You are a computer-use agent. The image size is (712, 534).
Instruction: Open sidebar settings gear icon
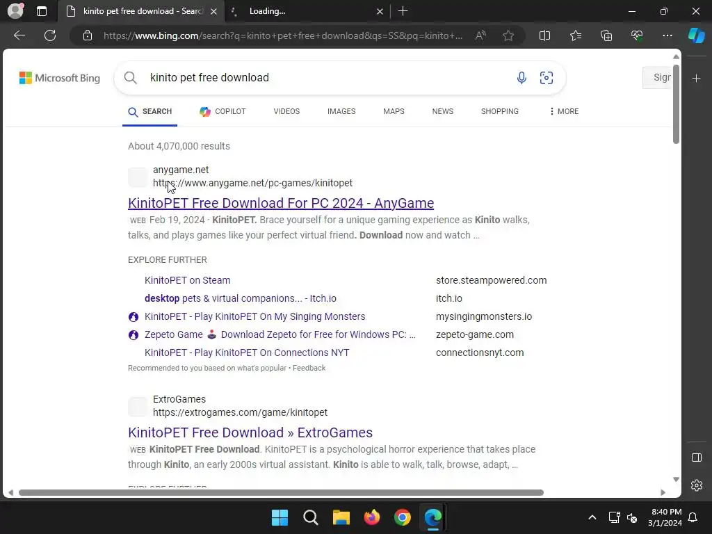pyautogui.click(x=696, y=485)
